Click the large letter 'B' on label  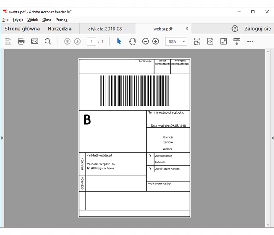click(87, 119)
